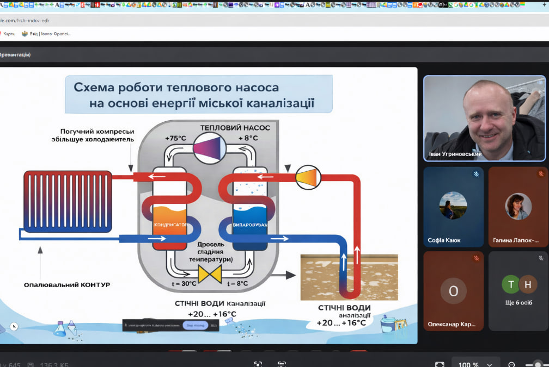
Task: Open the 'Ще 6 осіб' participants tile
Action: [518, 291]
